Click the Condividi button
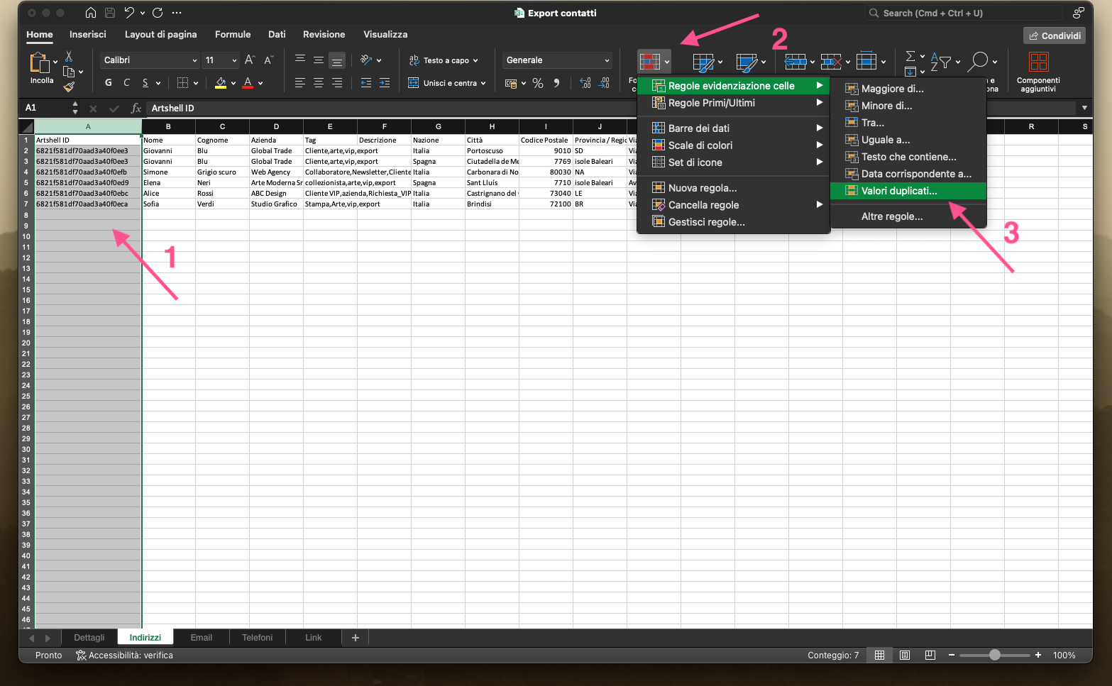The image size is (1112, 686). (x=1055, y=35)
